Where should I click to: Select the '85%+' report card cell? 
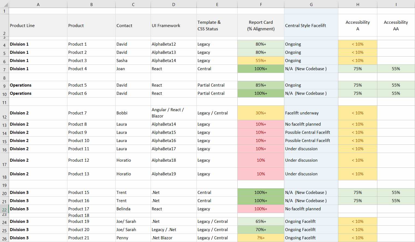pos(261,85)
